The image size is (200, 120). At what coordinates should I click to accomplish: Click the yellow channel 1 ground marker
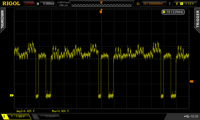tap(11, 95)
